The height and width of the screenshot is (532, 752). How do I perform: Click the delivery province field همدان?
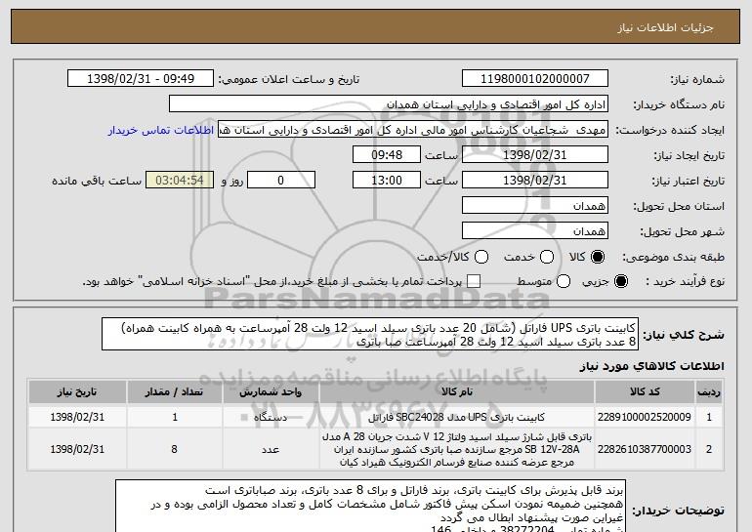[x=535, y=206]
